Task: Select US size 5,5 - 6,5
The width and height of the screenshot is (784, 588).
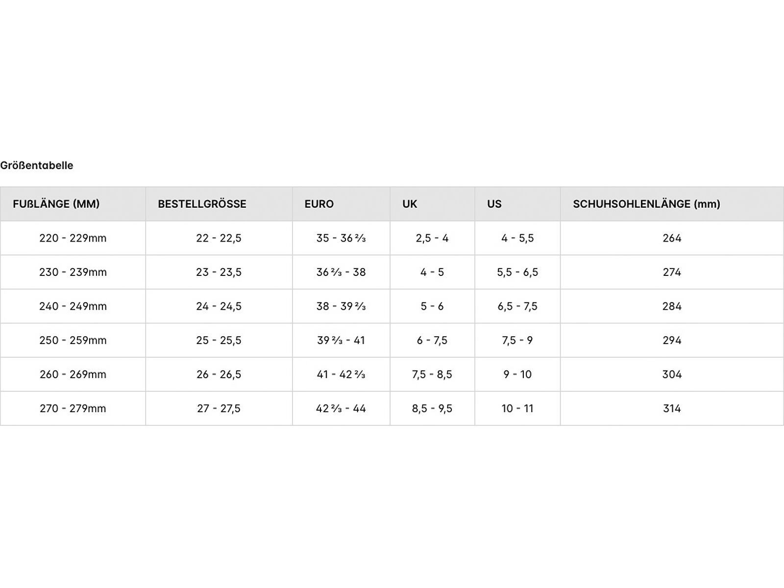Action: click(517, 272)
